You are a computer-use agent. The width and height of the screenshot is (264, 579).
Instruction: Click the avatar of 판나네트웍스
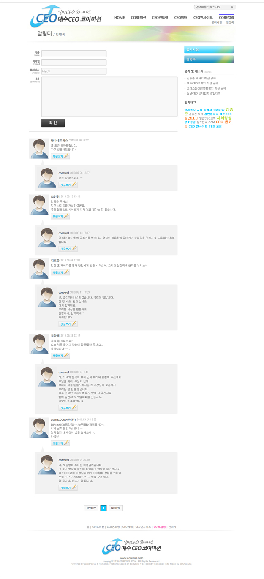pos(39,148)
